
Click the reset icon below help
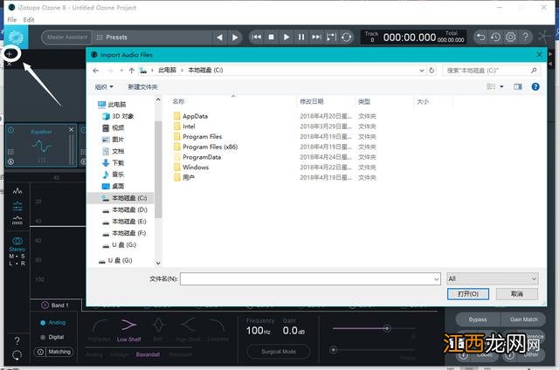pyautogui.click(x=17, y=355)
